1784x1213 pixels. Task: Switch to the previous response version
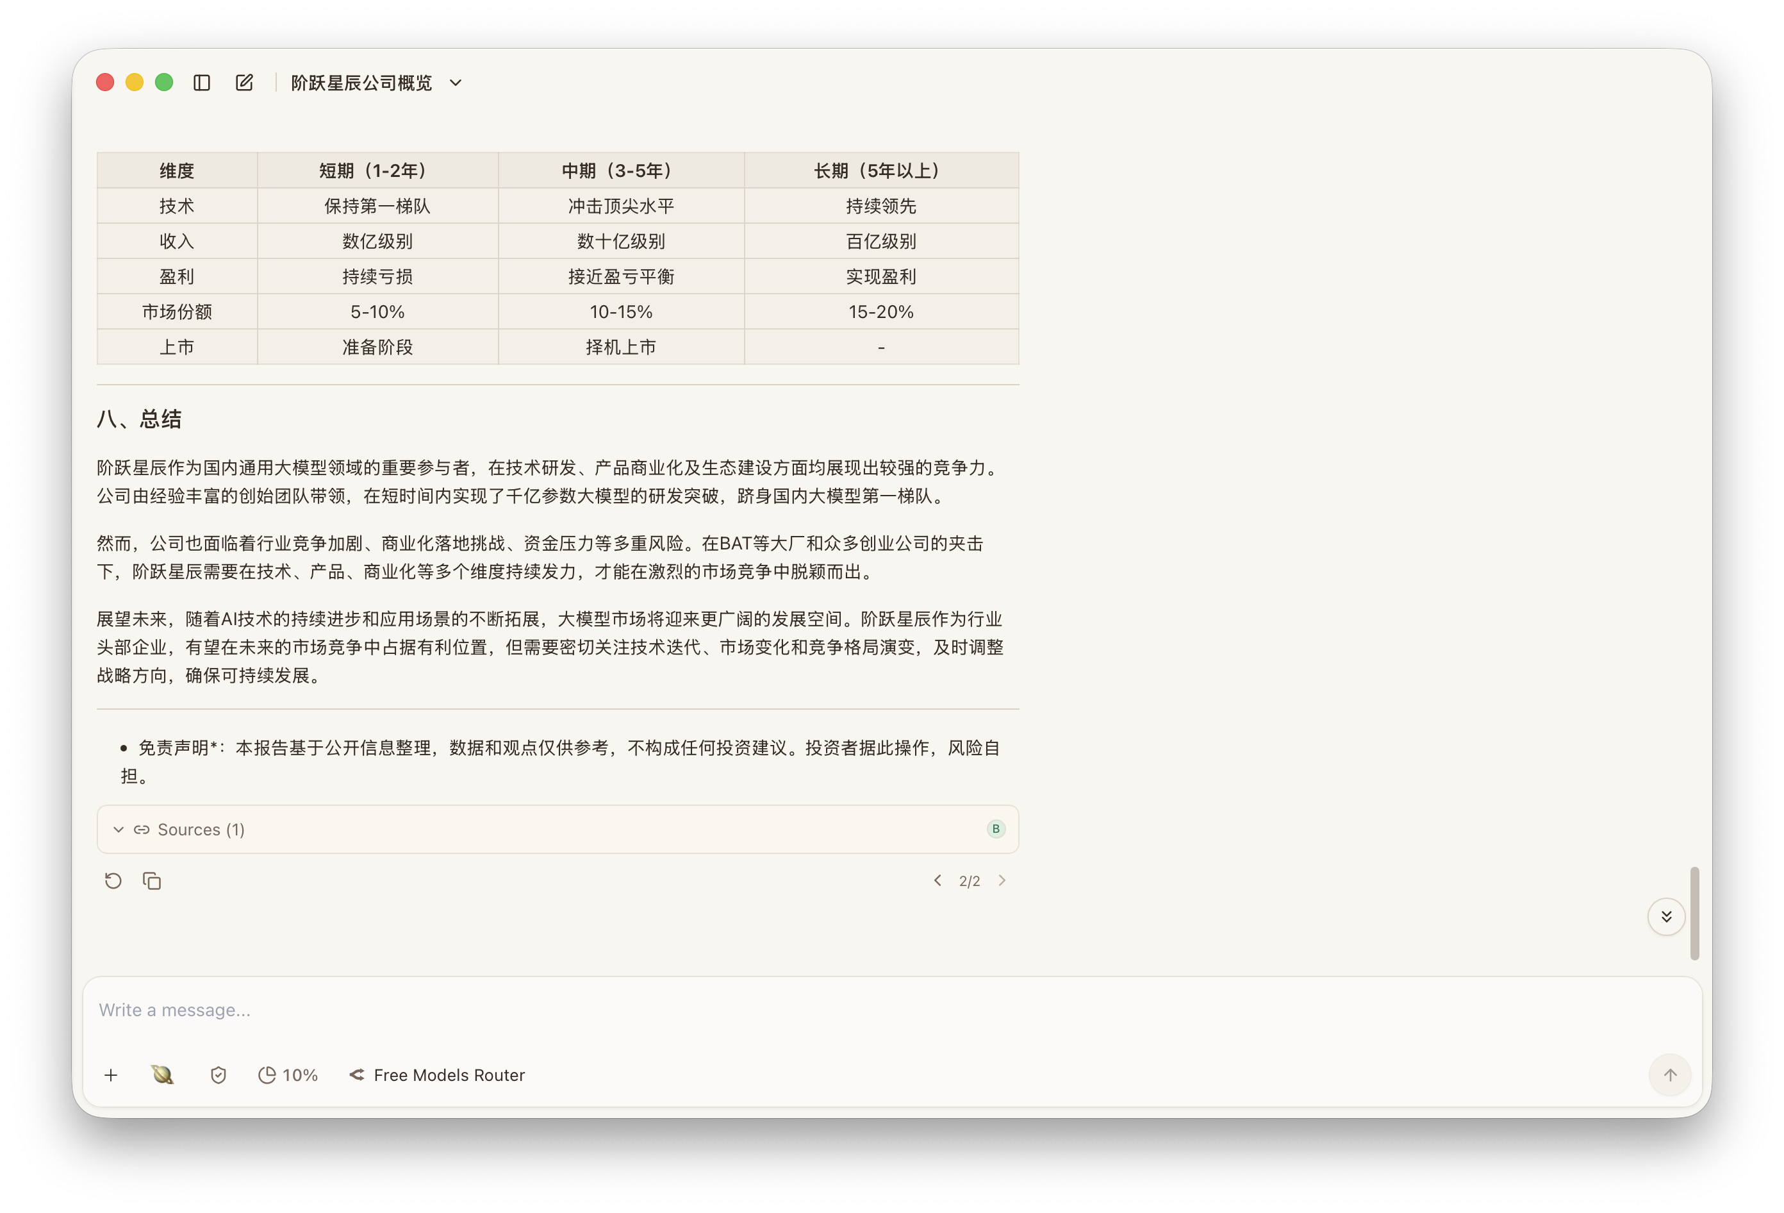tap(937, 880)
